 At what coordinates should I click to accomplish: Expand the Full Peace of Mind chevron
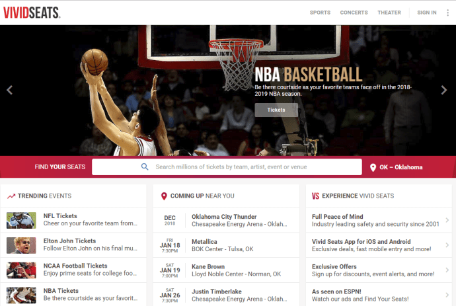click(447, 220)
